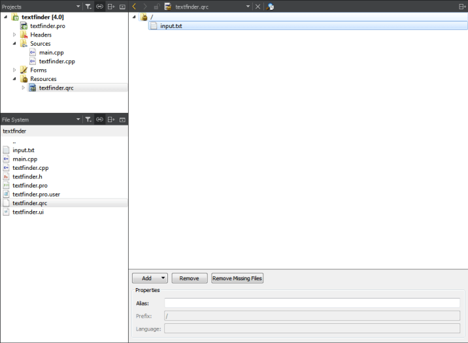Open the File System view selector dropdown

(78, 120)
